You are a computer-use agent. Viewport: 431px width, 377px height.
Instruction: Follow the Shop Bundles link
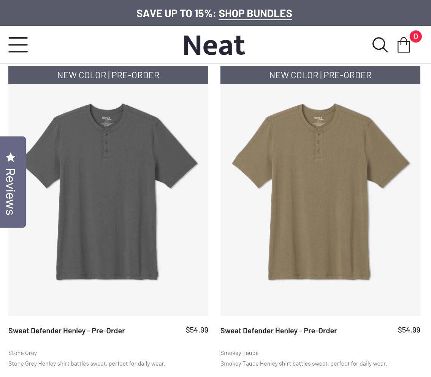[255, 13]
